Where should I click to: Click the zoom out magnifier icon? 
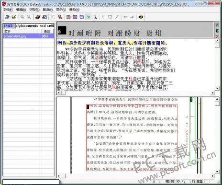point(29,17)
